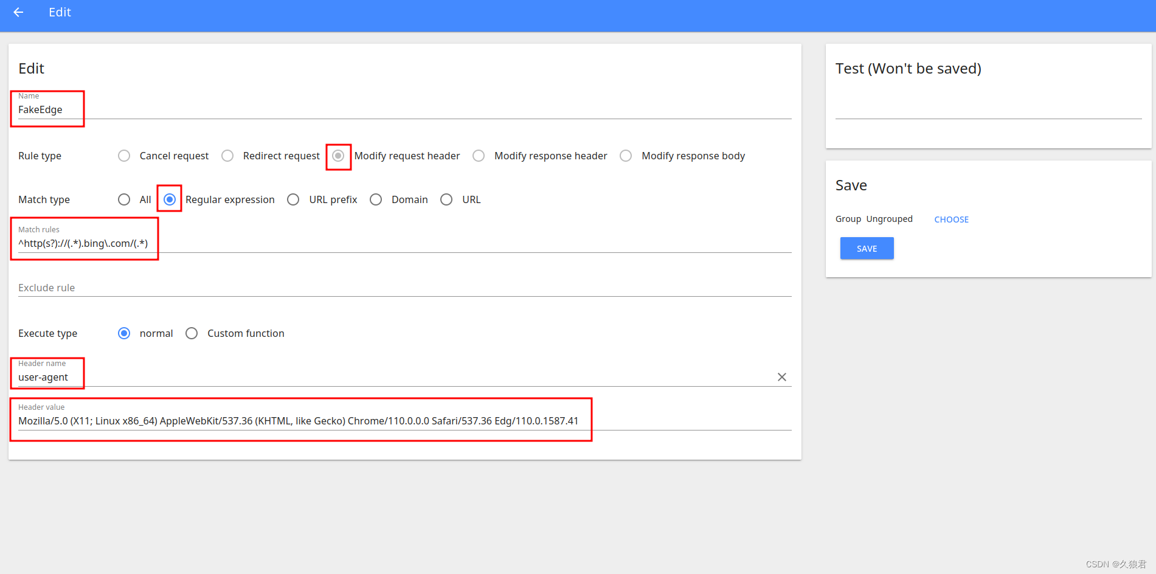Click the Ungrouped group label
The width and height of the screenshot is (1156, 574).
pyautogui.click(x=889, y=219)
